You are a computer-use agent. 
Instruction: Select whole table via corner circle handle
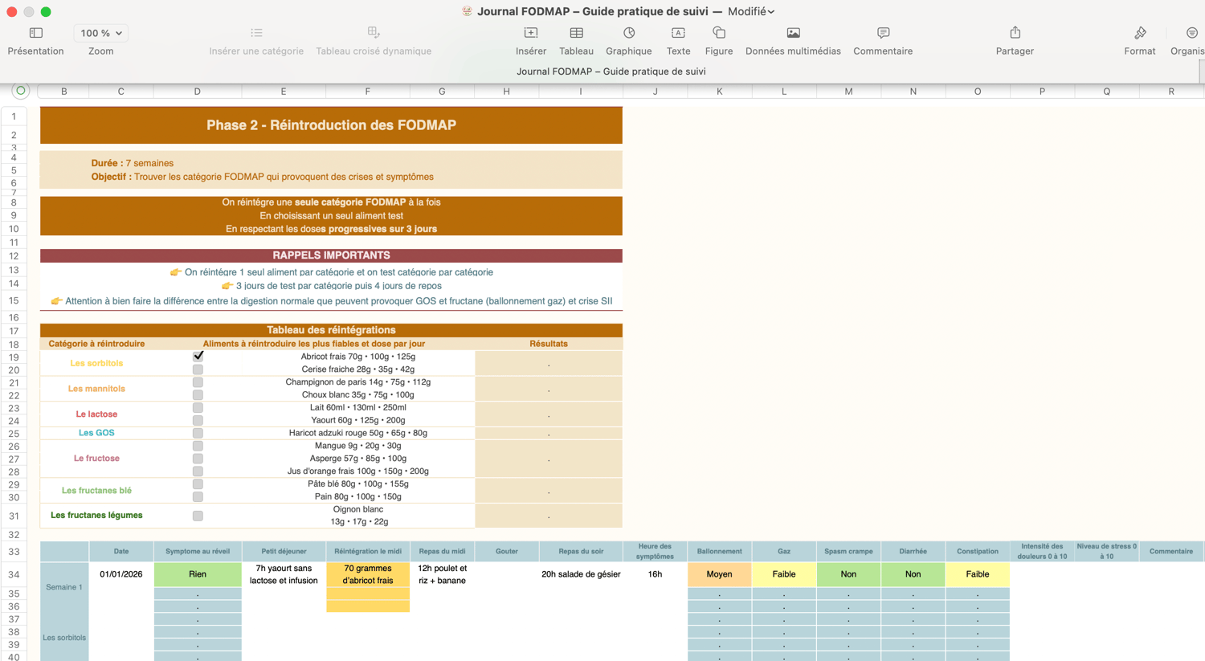[x=21, y=91]
